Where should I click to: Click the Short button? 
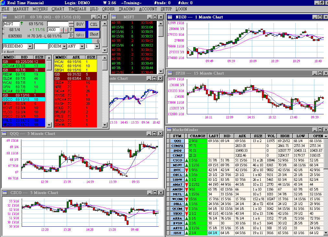(94, 34)
